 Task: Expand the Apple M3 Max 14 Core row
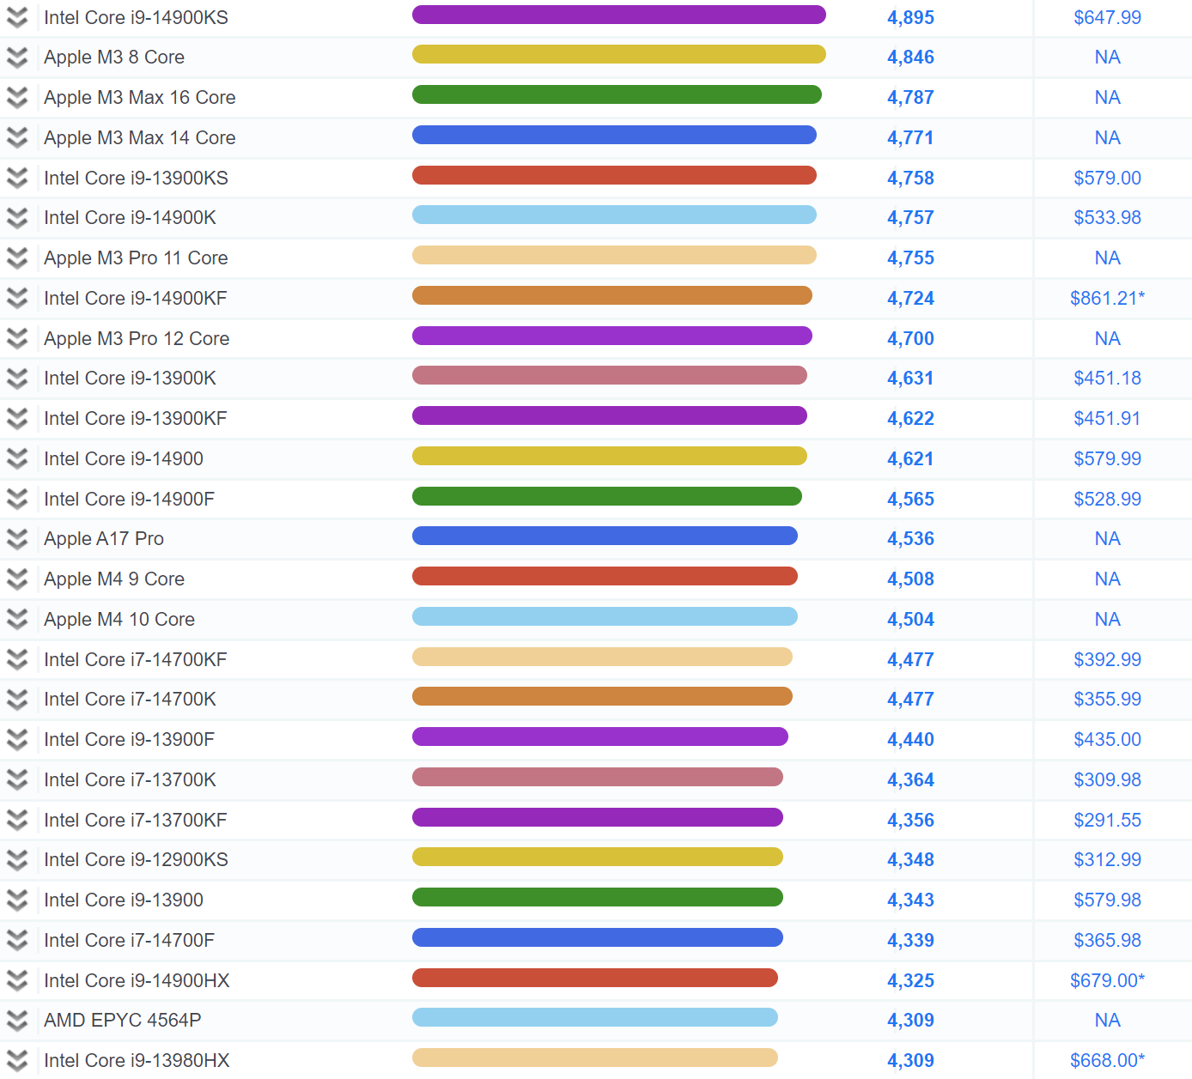tap(17, 137)
